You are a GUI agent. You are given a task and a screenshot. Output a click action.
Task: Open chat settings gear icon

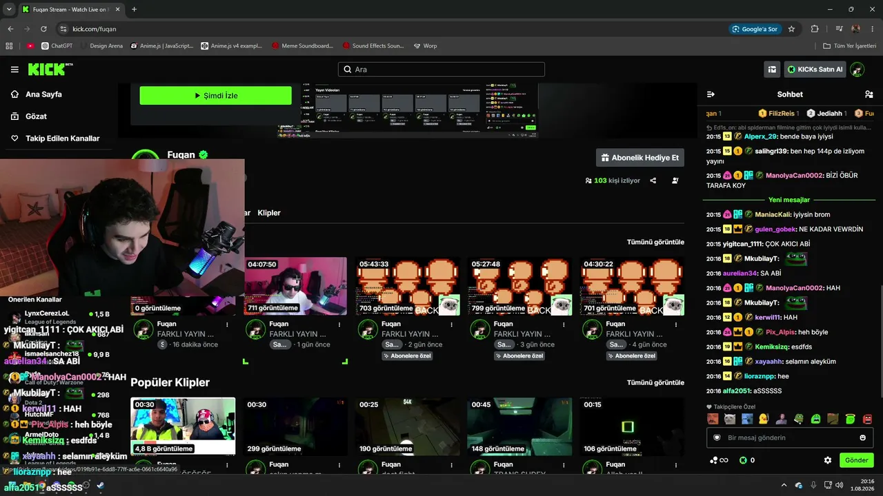click(x=828, y=460)
